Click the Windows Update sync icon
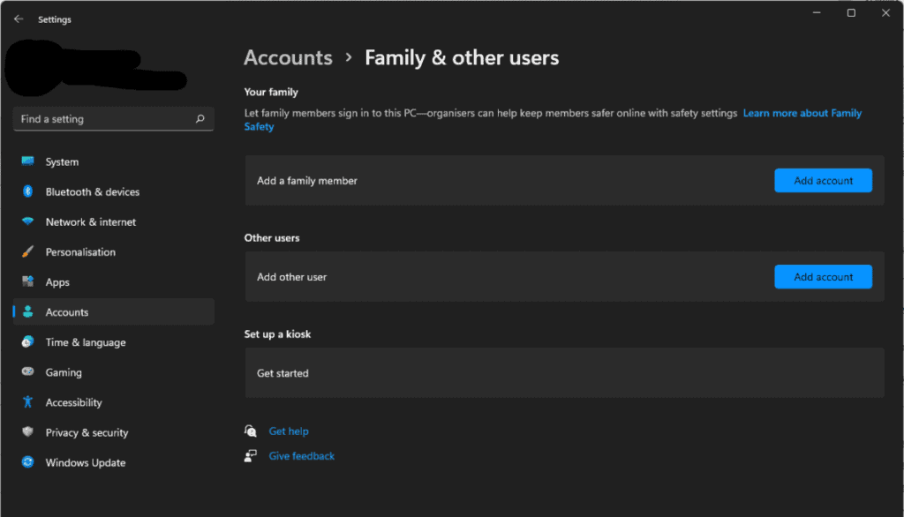The image size is (904, 517). point(27,461)
